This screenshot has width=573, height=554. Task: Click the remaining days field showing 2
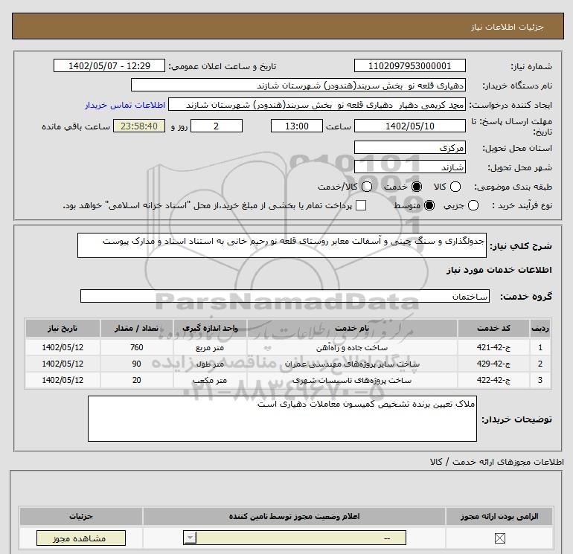(x=217, y=126)
